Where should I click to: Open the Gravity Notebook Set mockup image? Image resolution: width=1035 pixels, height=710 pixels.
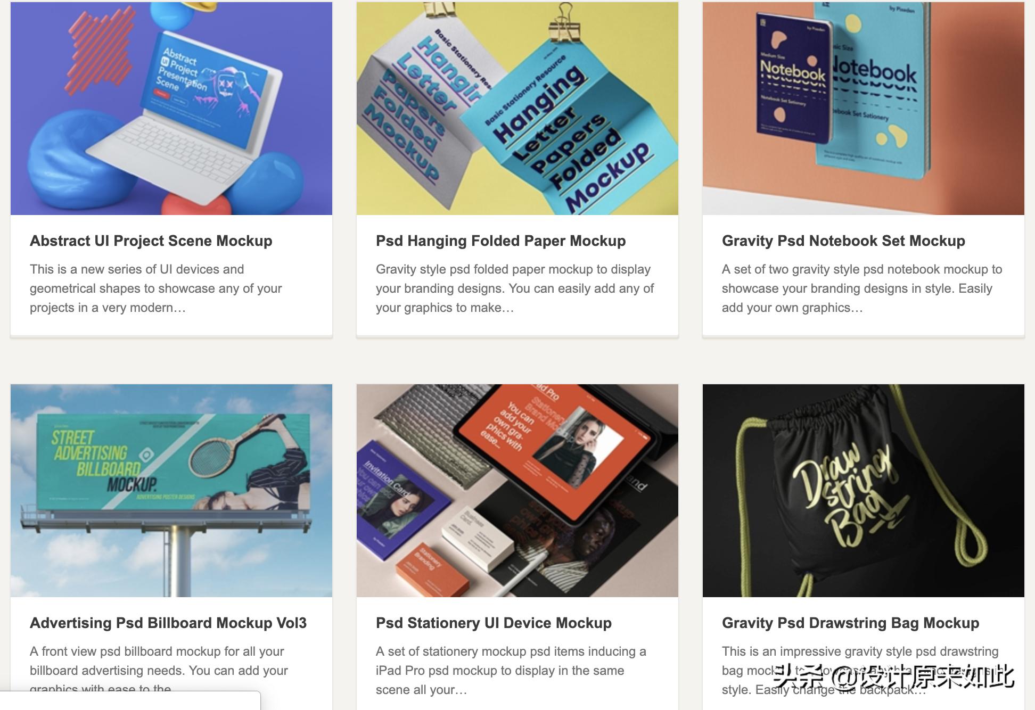pos(864,109)
